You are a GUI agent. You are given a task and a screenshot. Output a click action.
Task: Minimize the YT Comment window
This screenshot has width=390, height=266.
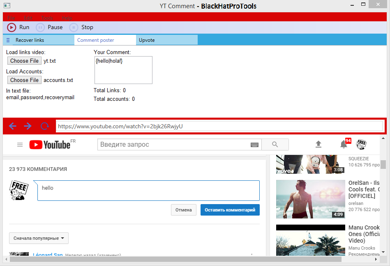click(x=352, y=5)
